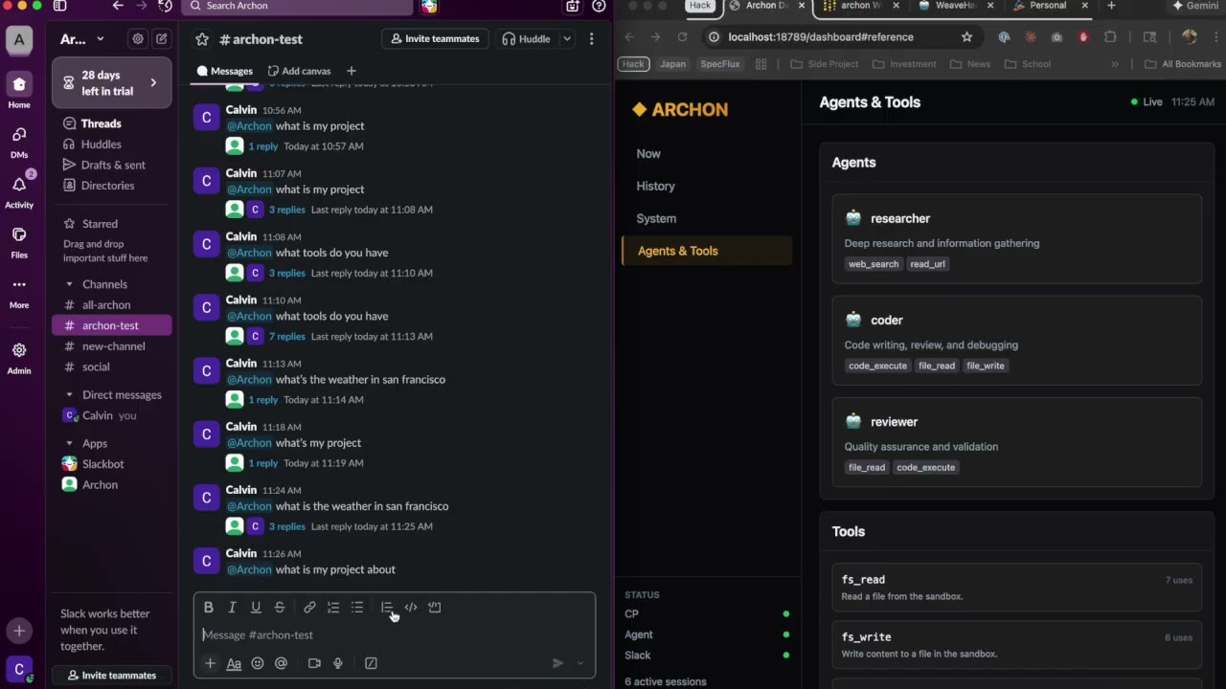The image size is (1226, 689).
Task: Open the researcher agent card
Action: (x=1016, y=239)
